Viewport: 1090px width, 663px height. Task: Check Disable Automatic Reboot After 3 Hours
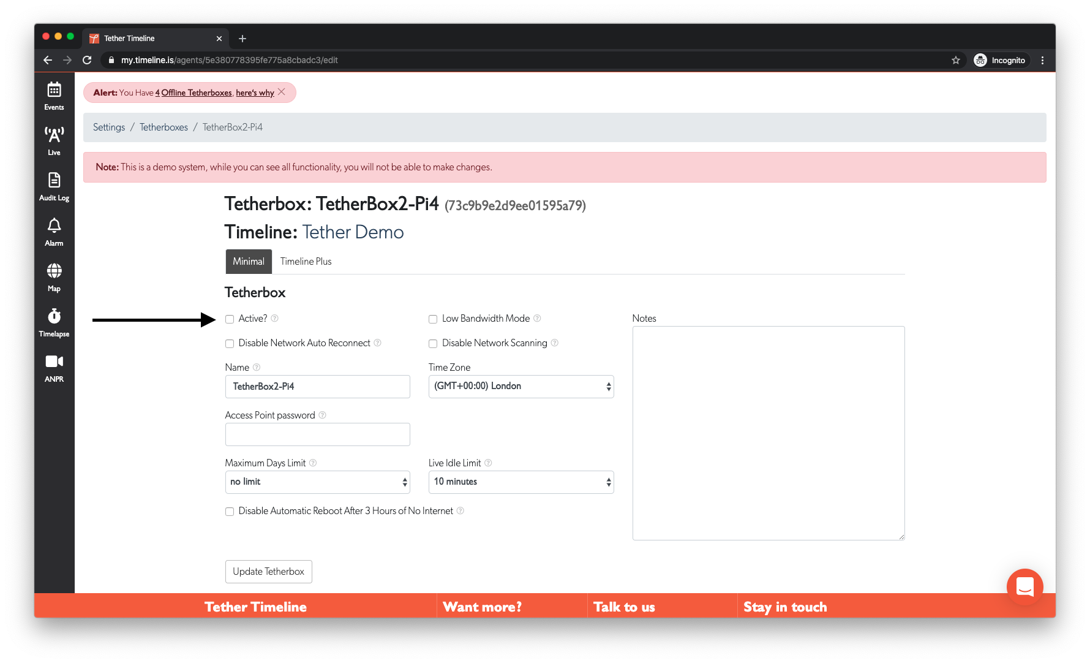click(x=230, y=511)
